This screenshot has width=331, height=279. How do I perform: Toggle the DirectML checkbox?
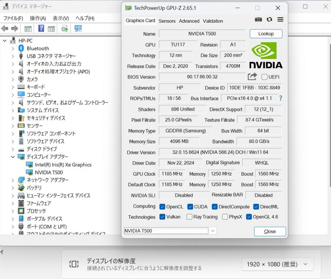coord(256,207)
